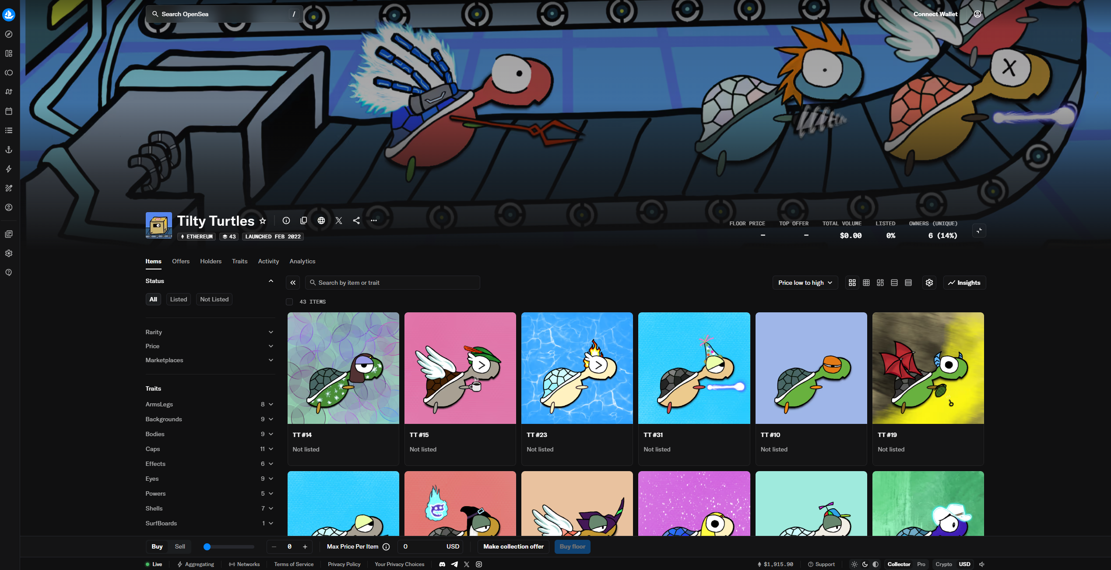1111x570 pixels.
Task: Open the lightning bolt sidebar icon
Action: point(9,169)
